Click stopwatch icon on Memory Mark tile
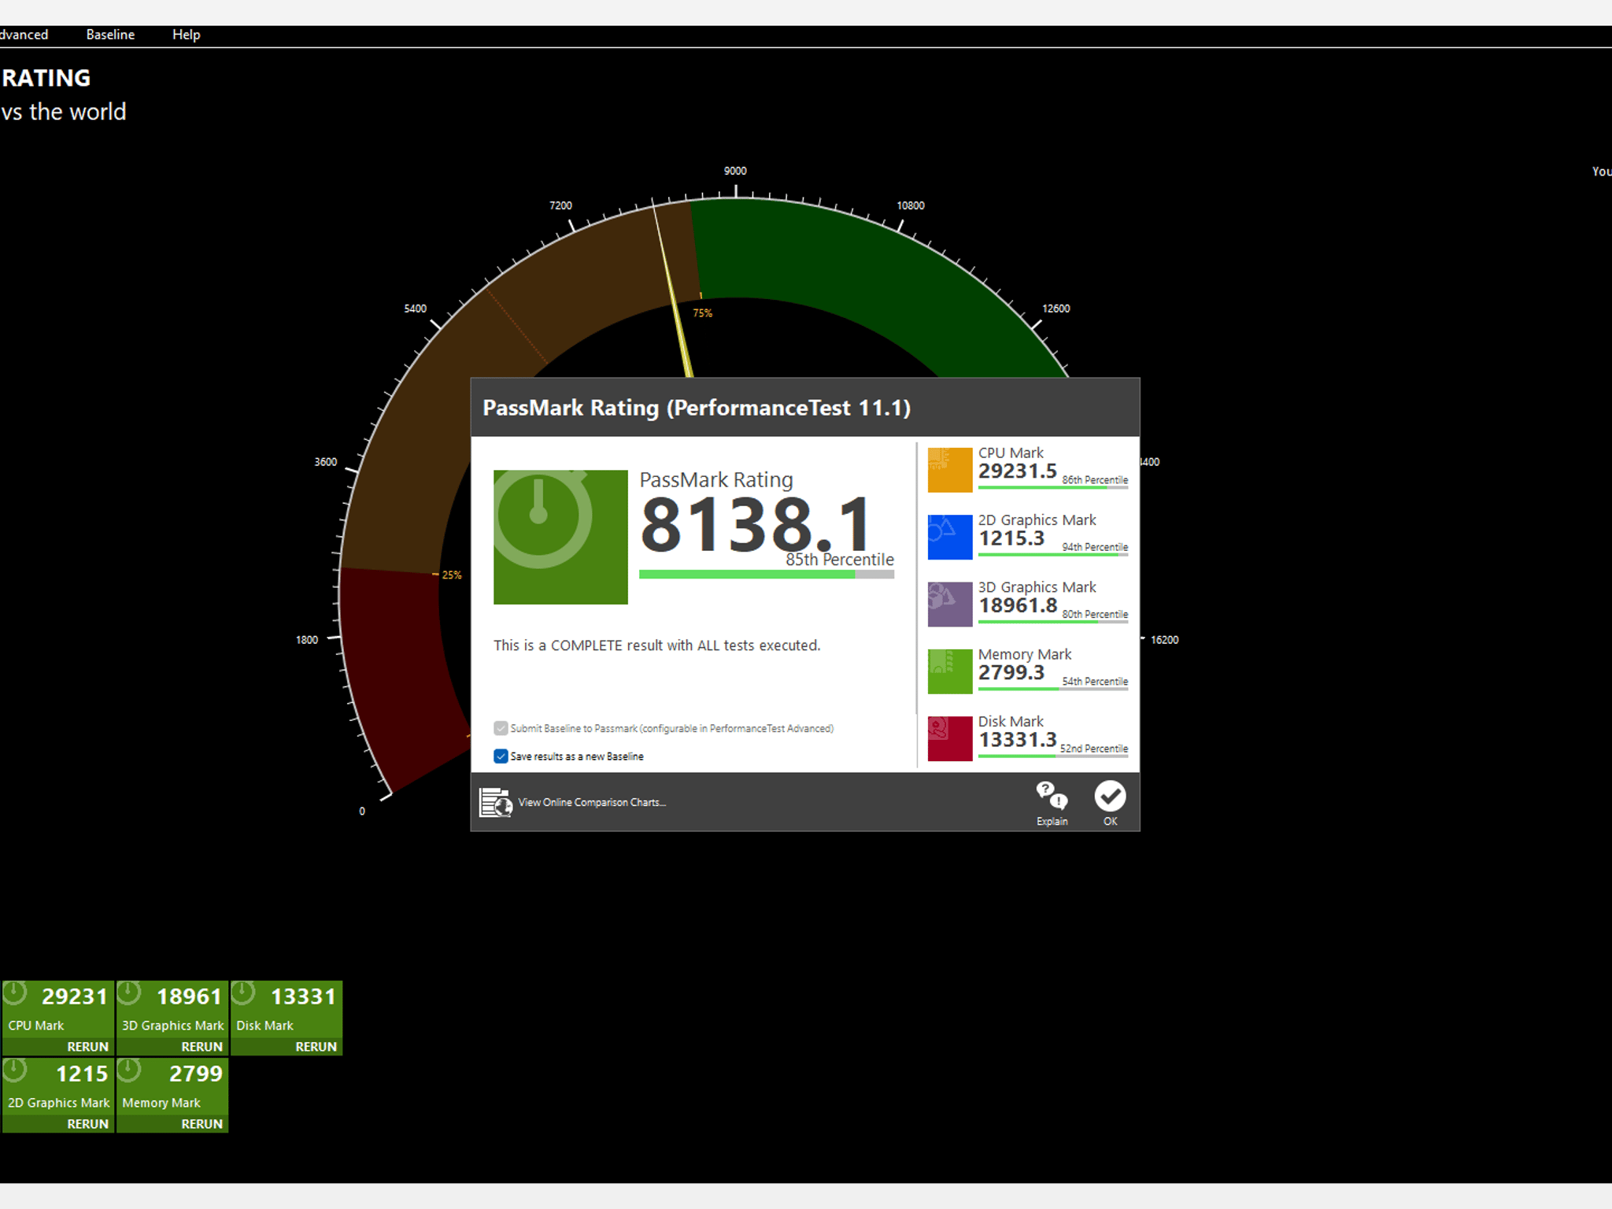Viewport: 1612px width, 1209px height. [129, 1070]
